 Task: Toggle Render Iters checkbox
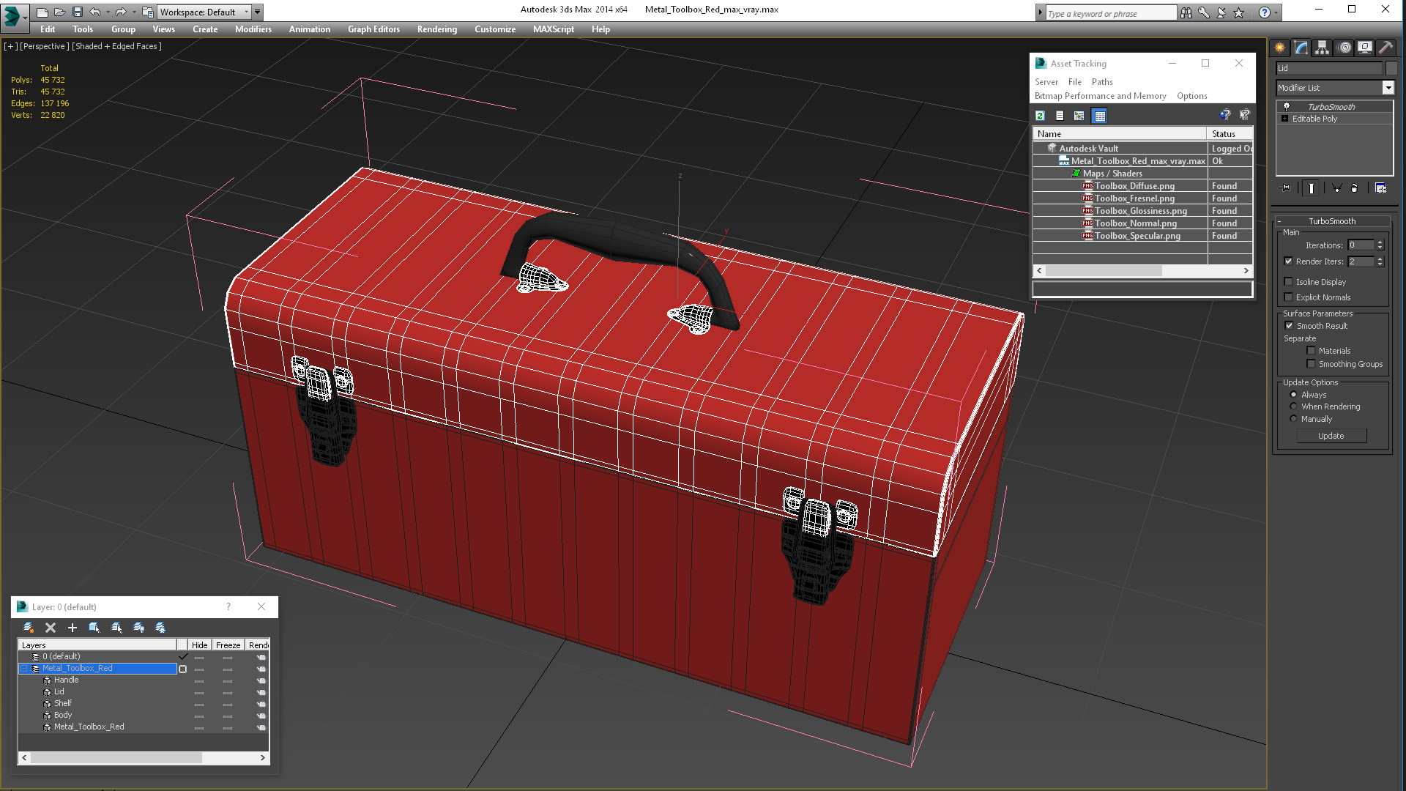(1289, 261)
